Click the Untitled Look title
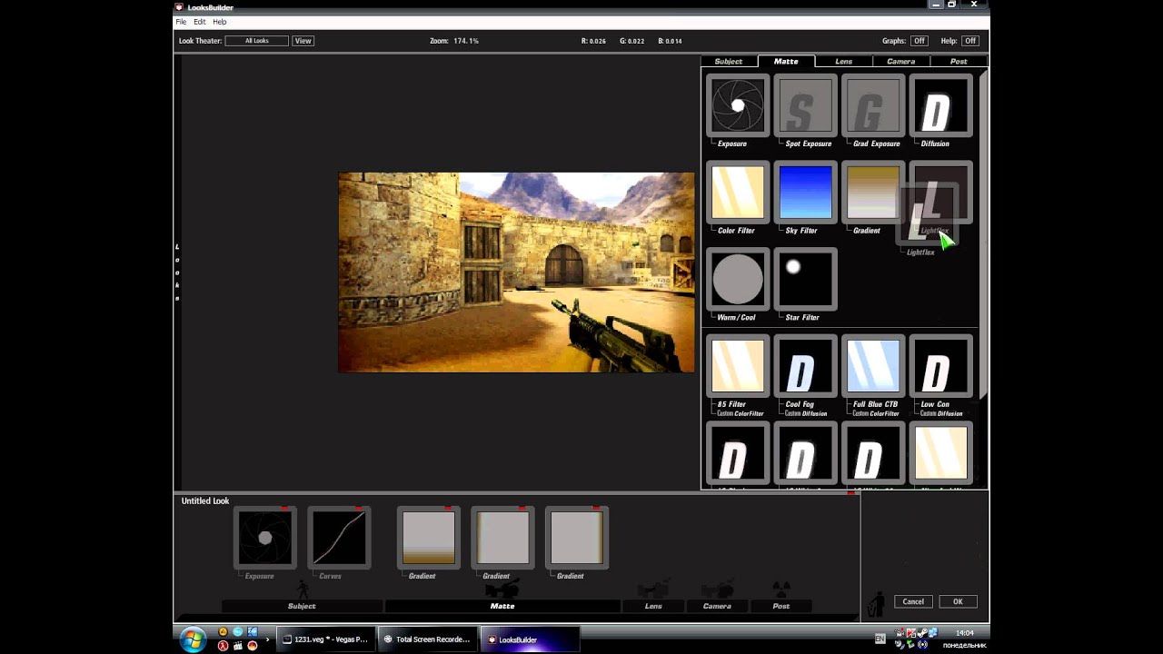 (x=205, y=500)
